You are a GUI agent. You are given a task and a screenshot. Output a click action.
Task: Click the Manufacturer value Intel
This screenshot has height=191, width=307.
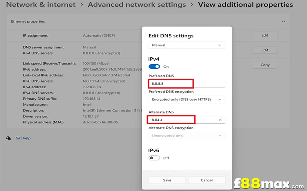click(x=87, y=105)
